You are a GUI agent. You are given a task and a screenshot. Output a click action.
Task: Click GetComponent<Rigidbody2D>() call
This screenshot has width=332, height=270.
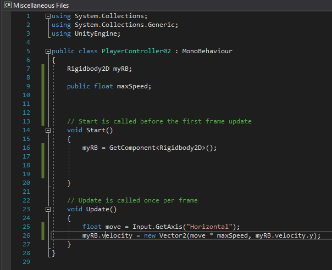click(x=163, y=148)
